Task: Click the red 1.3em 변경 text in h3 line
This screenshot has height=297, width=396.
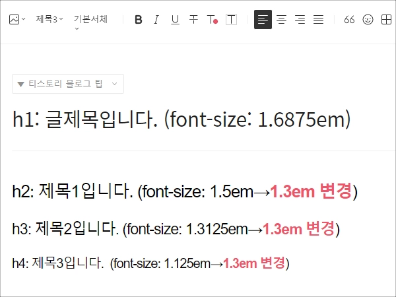Action: pos(299,229)
